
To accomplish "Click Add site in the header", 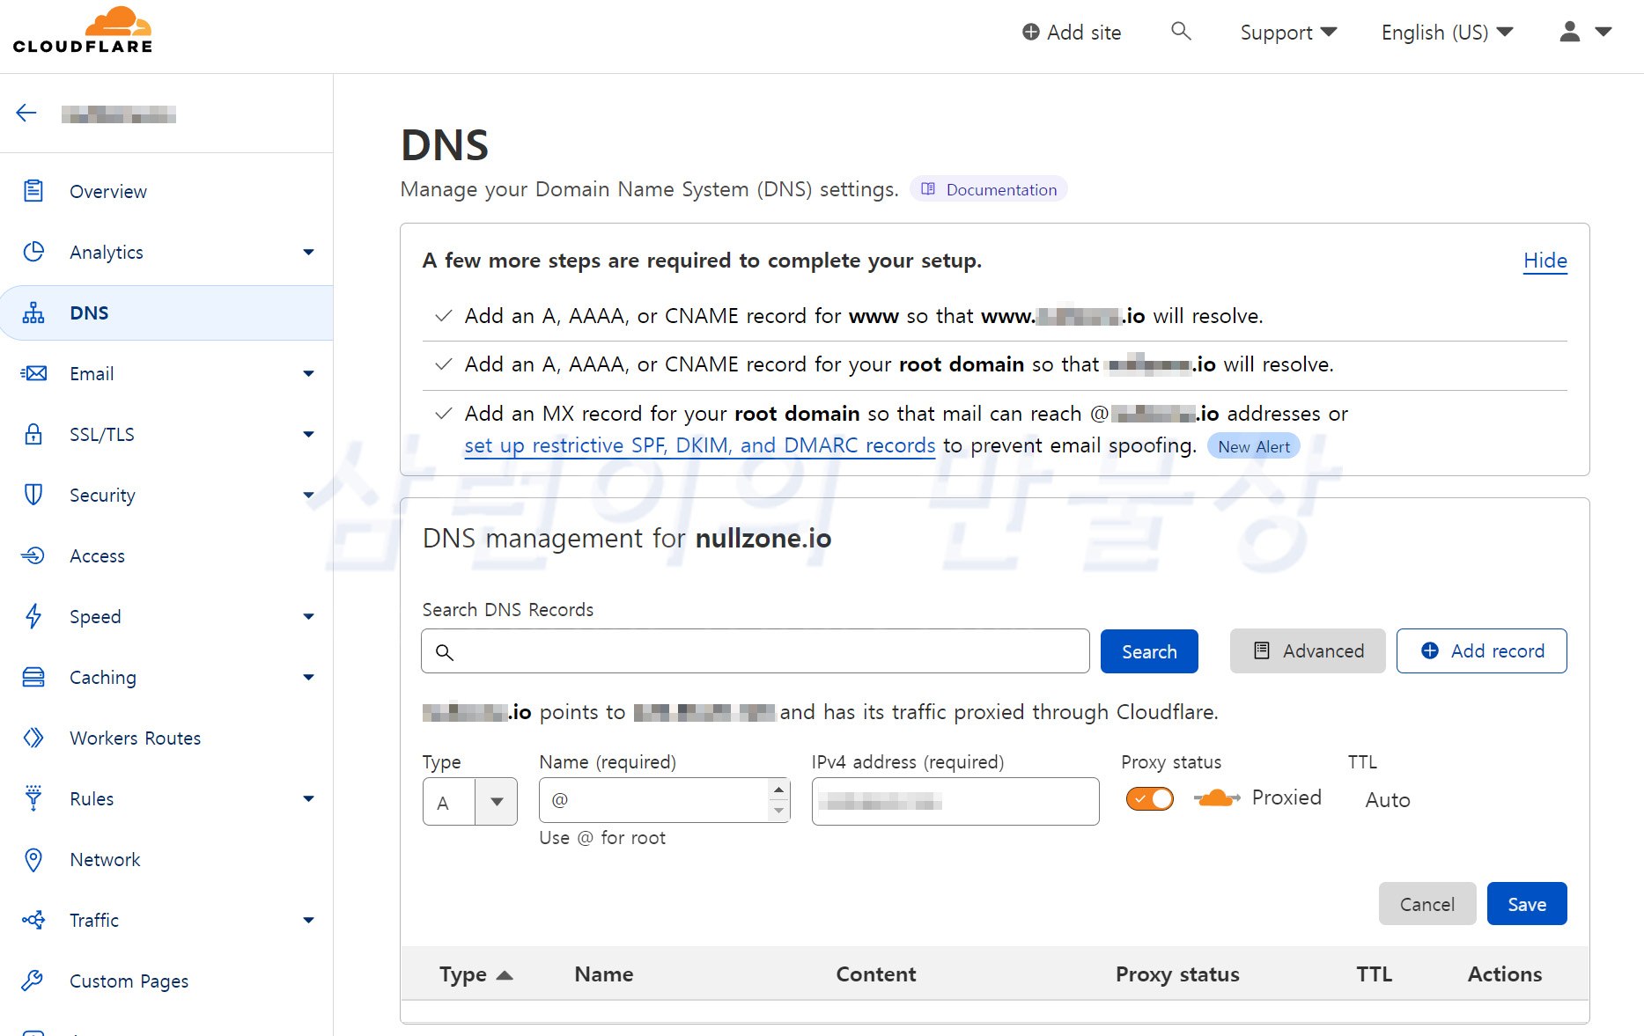I will 1072,33.
